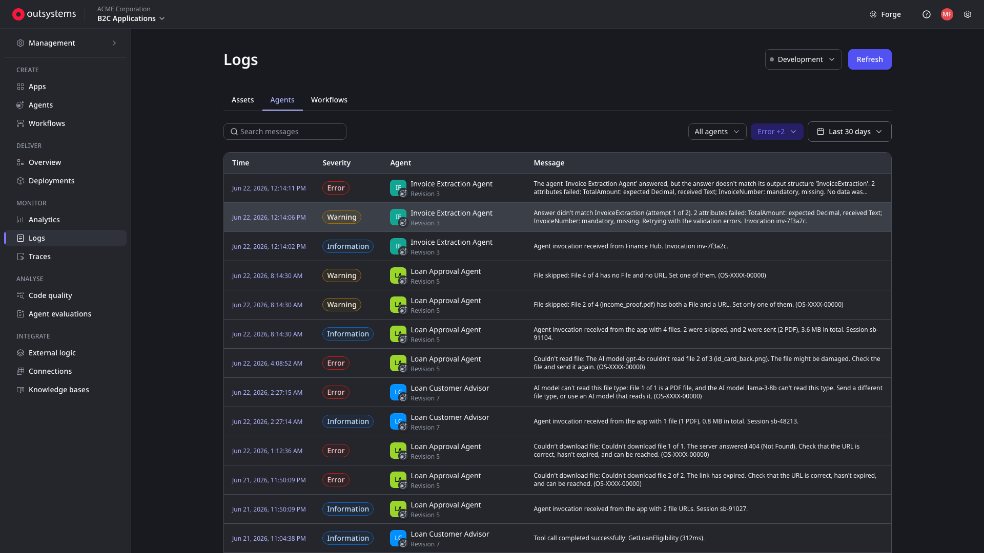Open the help question mark icon
Image resolution: width=984 pixels, height=553 pixels.
926,14
